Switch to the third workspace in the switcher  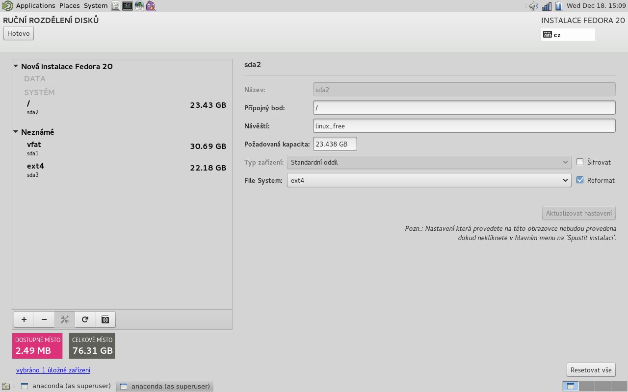pos(603,386)
